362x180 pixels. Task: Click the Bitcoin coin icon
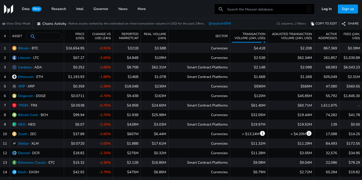[14, 48]
